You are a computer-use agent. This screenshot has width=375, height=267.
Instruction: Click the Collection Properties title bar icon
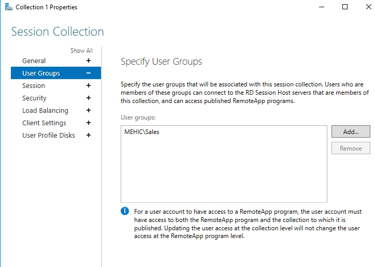point(7,7)
